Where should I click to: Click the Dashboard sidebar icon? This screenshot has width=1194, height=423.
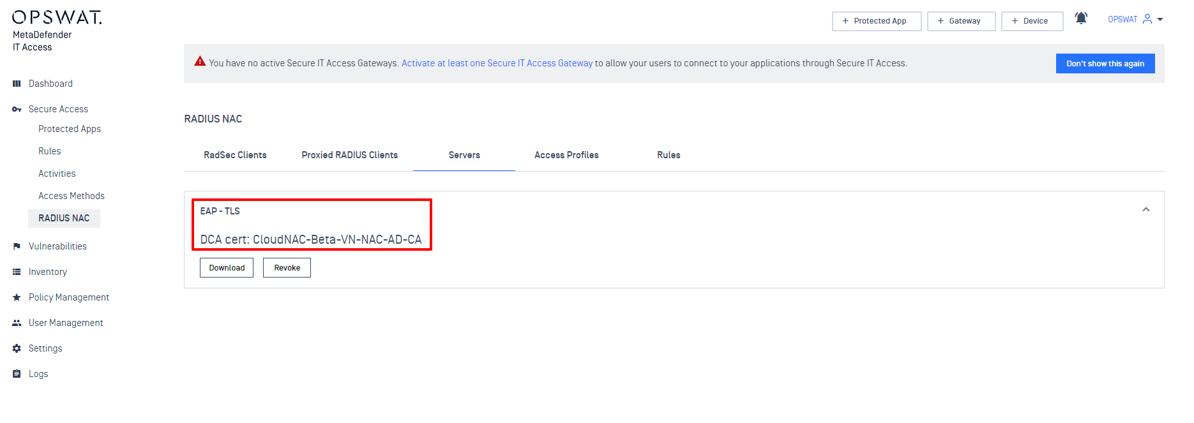tap(17, 84)
